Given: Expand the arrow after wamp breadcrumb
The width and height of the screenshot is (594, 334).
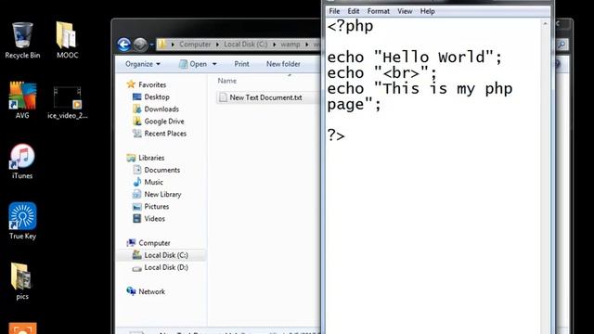Looking at the screenshot, I should click(307, 45).
